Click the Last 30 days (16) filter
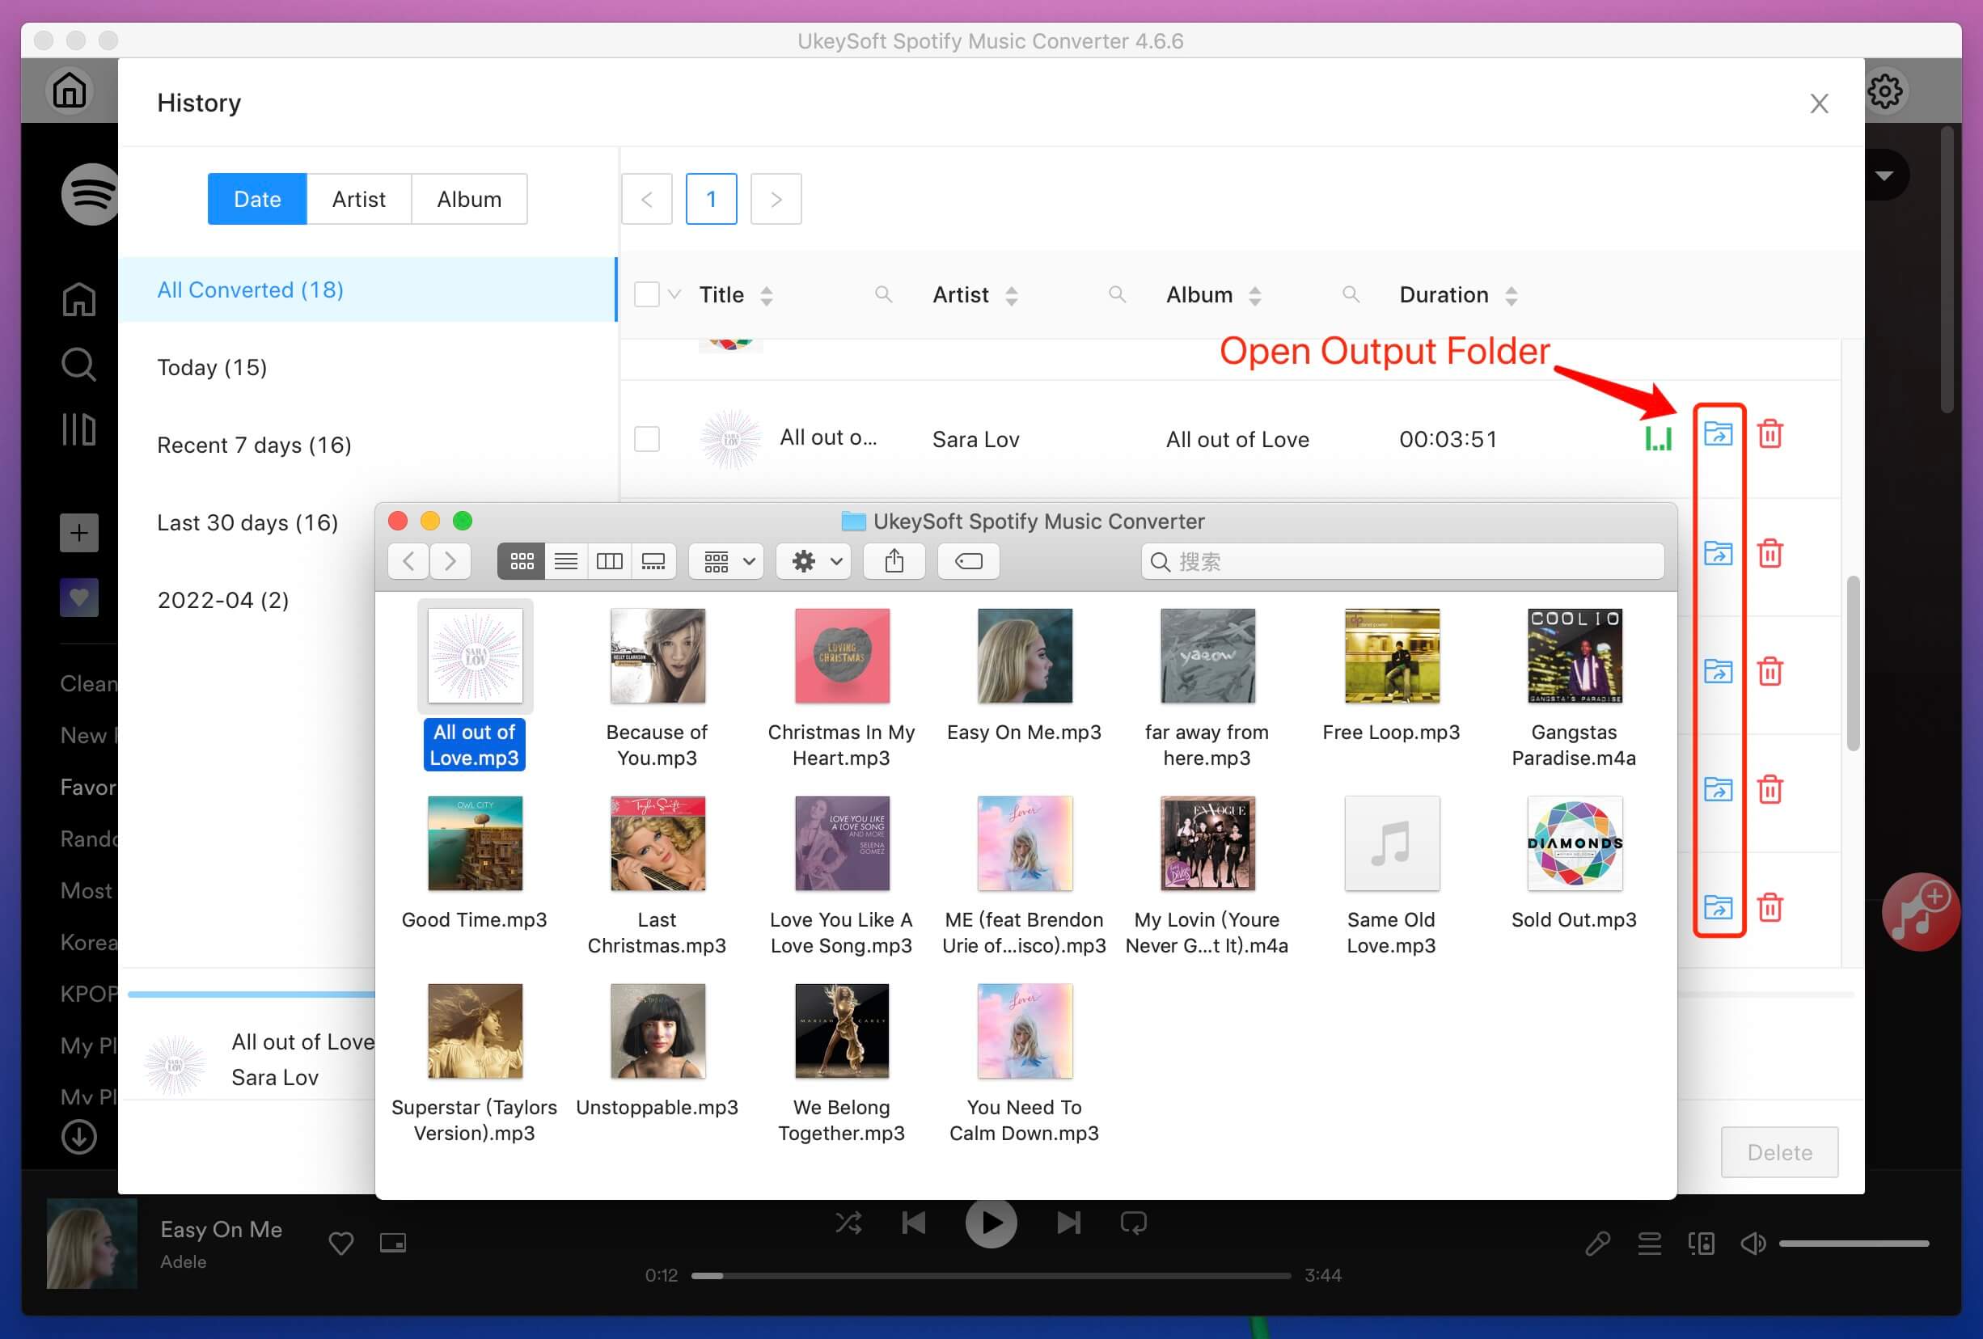1983x1339 pixels. [245, 522]
